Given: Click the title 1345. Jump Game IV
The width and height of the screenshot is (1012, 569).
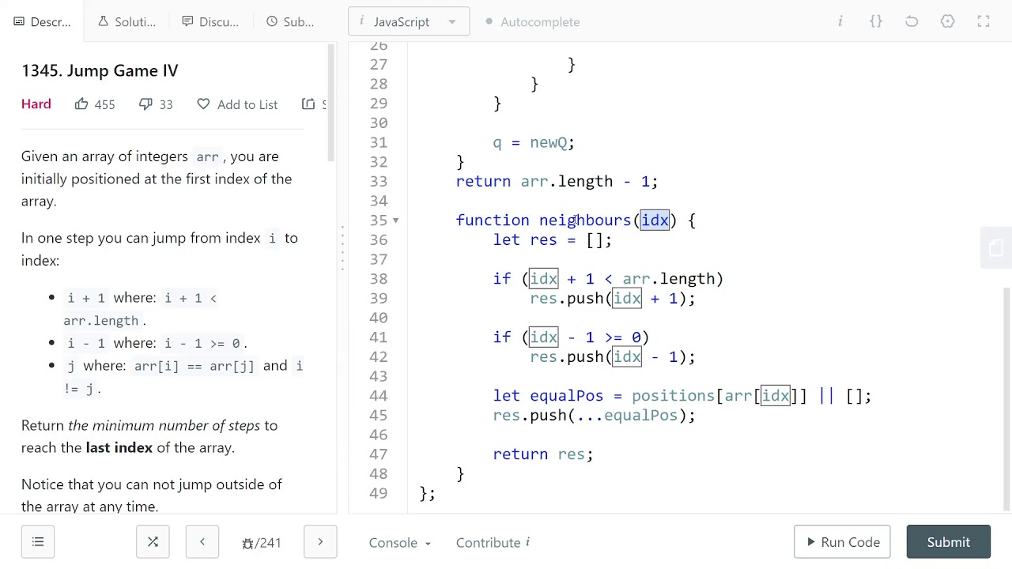Looking at the screenshot, I should pos(100,70).
